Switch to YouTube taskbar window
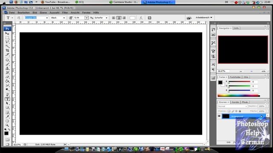Viewport: 273px width, 153px height. [55, 2]
